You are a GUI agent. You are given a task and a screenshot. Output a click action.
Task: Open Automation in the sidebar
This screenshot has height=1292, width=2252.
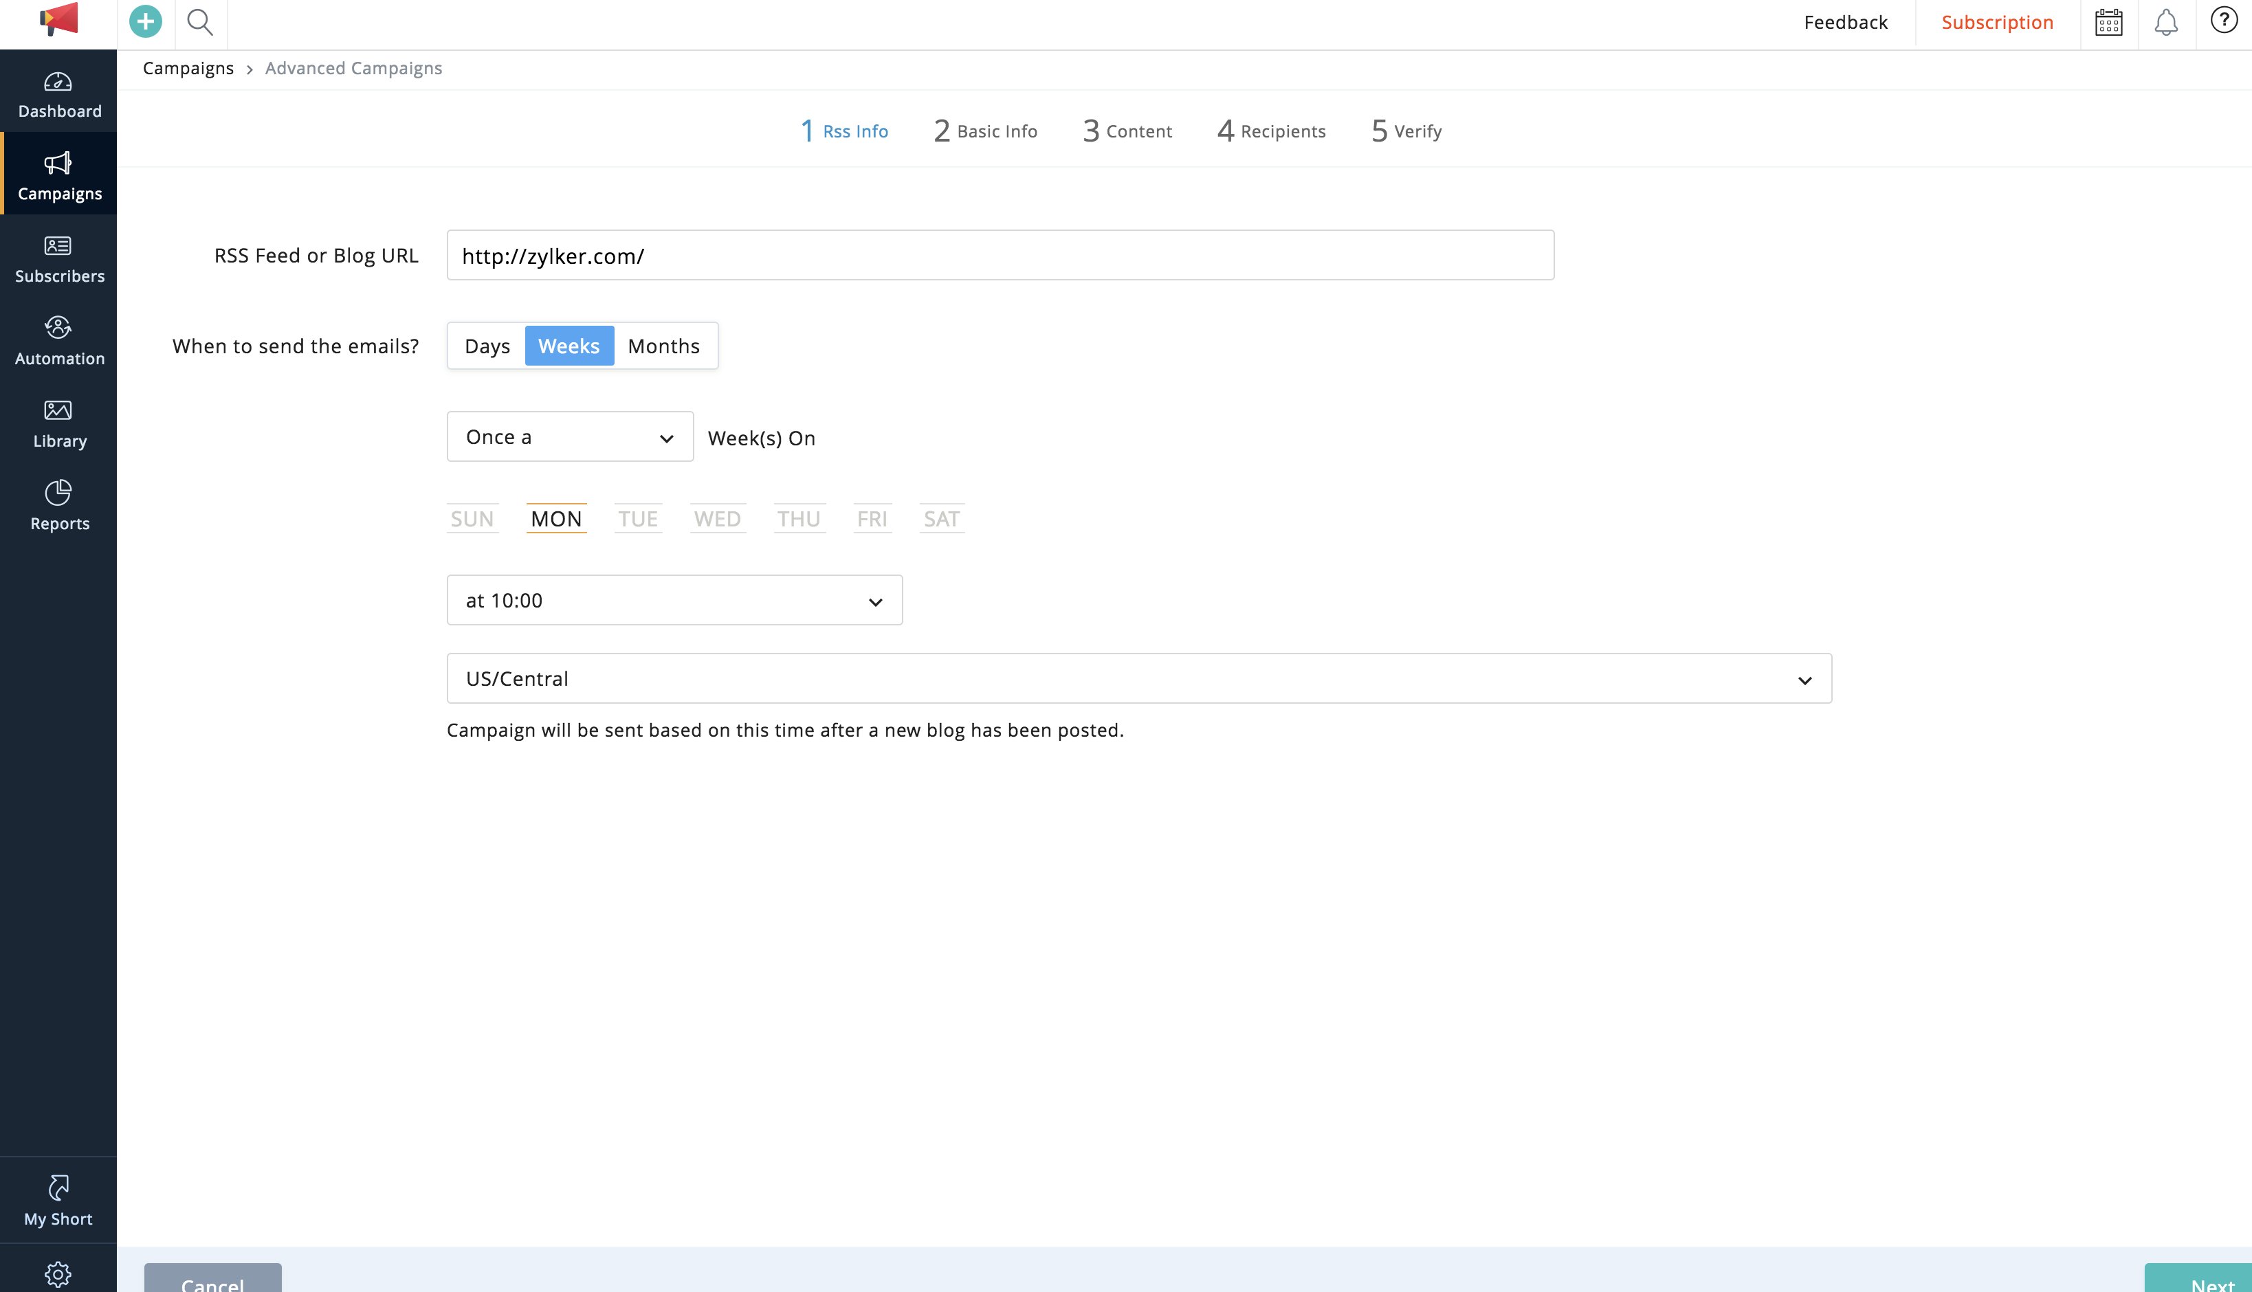click(x=58, y=341)
